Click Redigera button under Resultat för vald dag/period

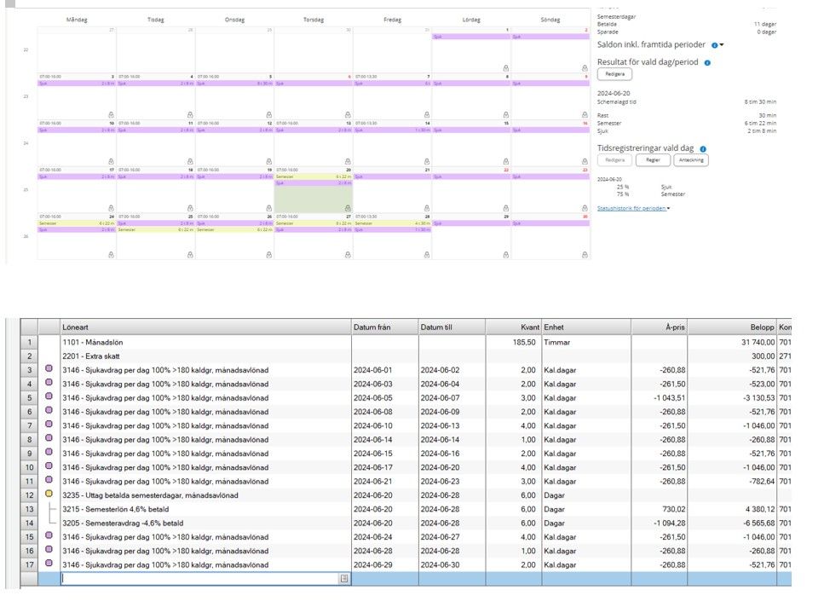(x=614, y=75)
